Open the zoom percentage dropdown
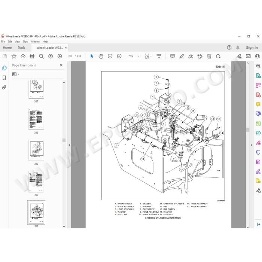The height and width of the screenshot is (262, 262). click(x=138, y=56)
